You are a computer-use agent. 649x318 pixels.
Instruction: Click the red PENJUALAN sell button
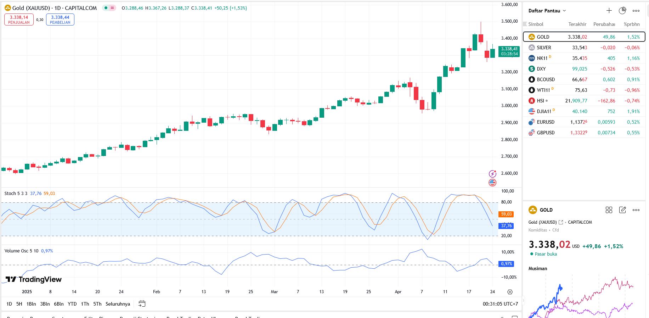[19, 19]
